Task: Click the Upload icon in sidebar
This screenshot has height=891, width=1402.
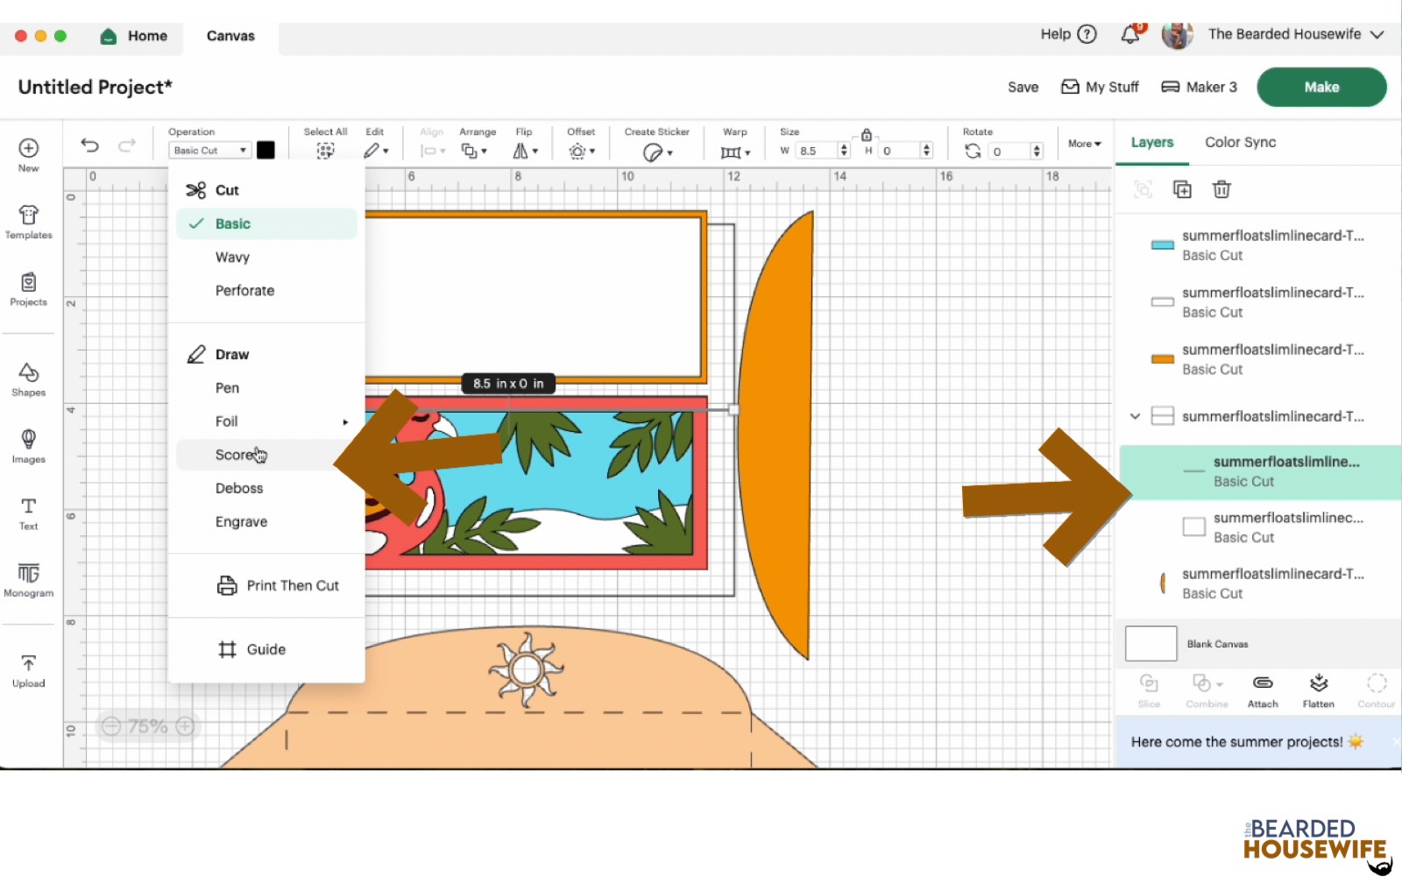Action: (28, 670)
